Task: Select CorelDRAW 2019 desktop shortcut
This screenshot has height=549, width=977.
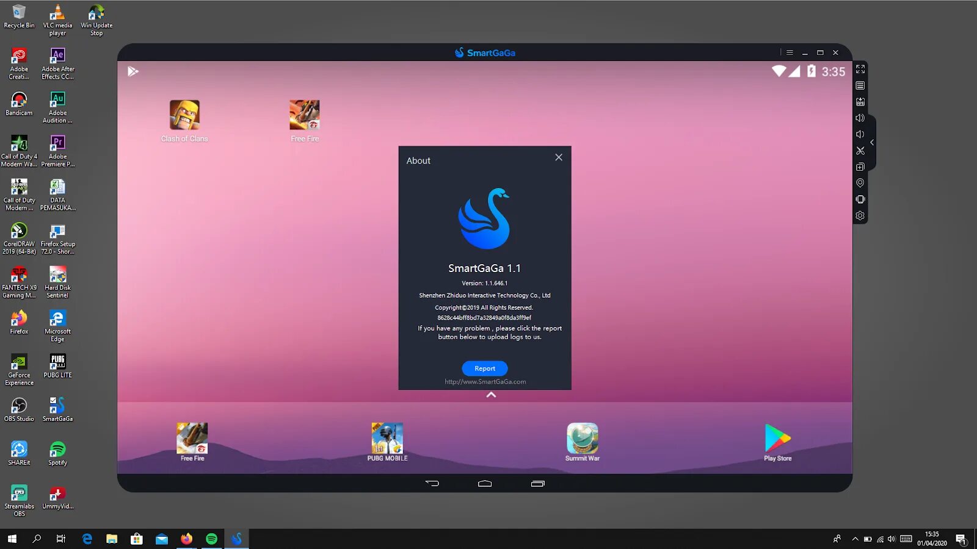Action: [x=19, y=239]
